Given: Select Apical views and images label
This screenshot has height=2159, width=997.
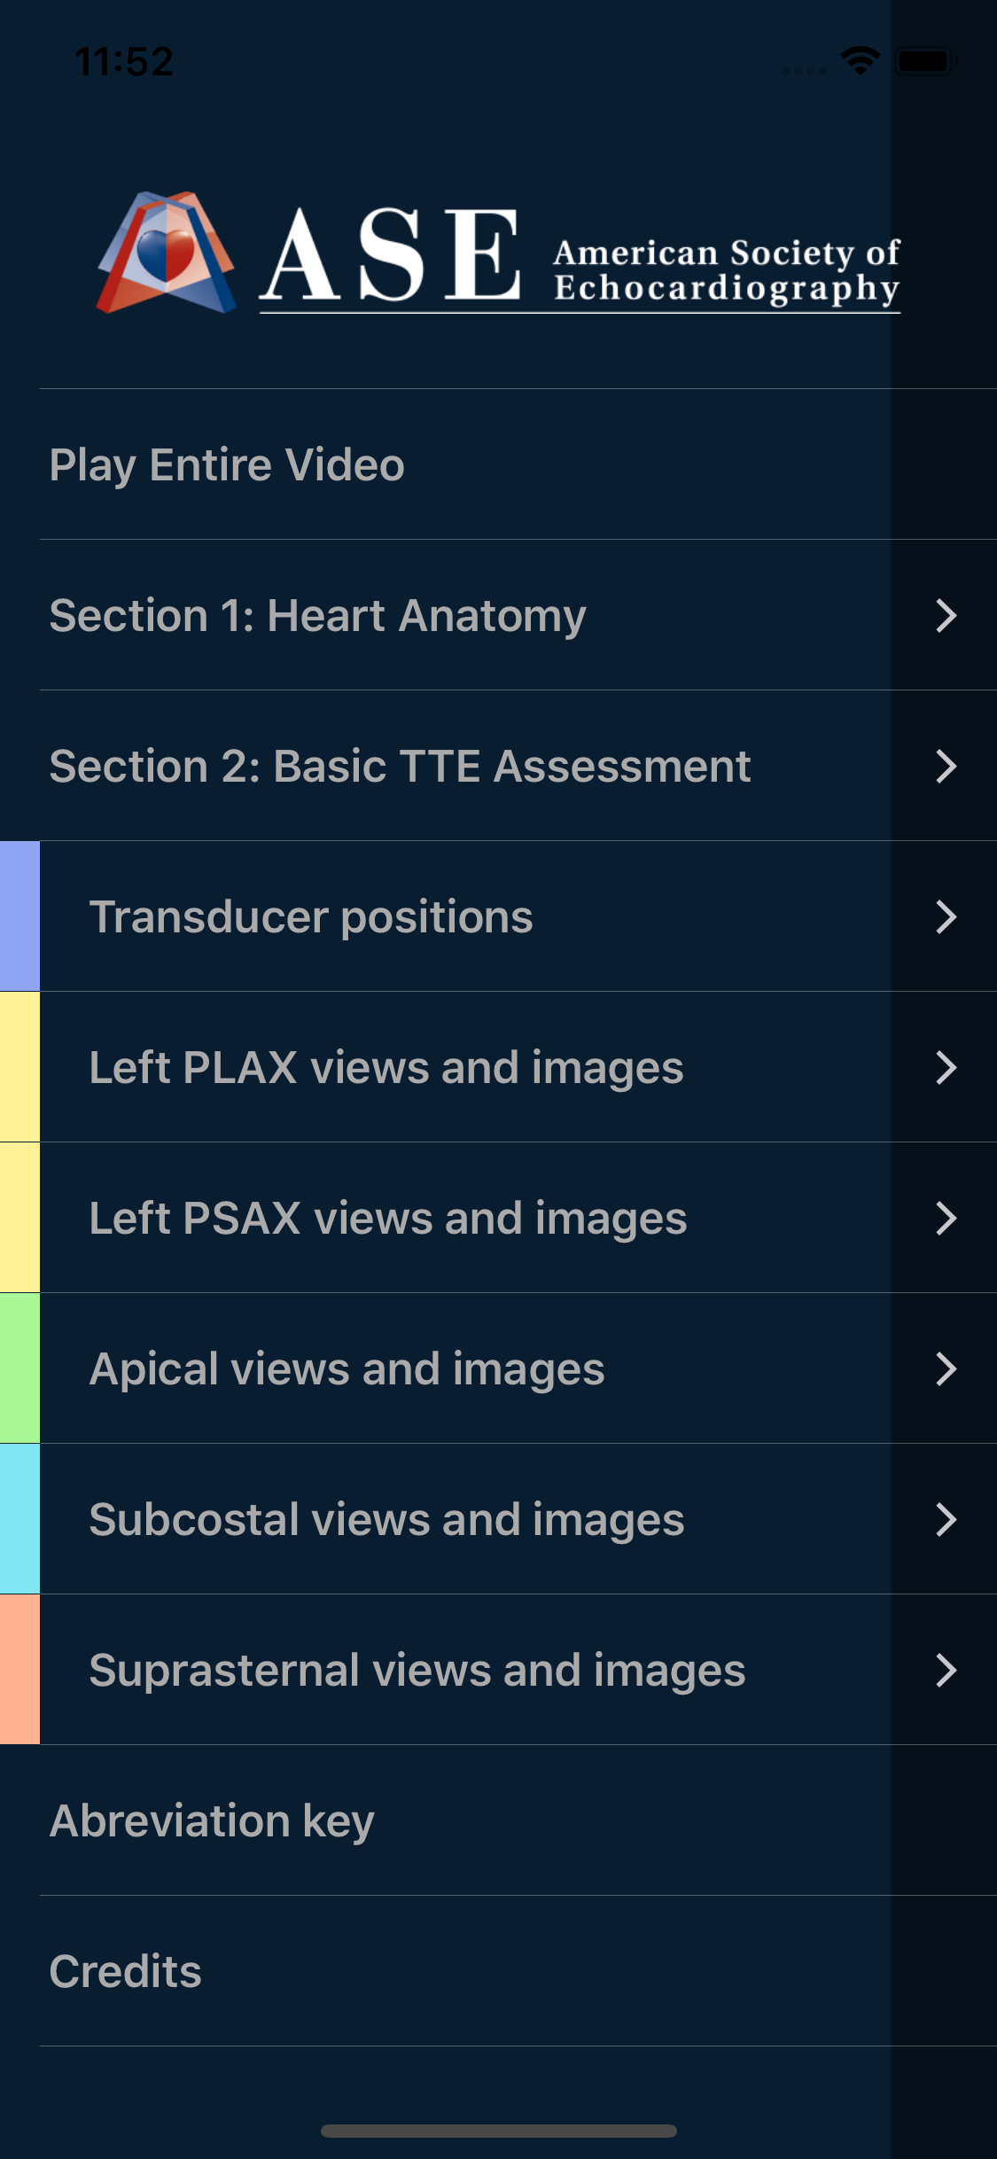Looking at the screenshot, I should coord(347,1368).
